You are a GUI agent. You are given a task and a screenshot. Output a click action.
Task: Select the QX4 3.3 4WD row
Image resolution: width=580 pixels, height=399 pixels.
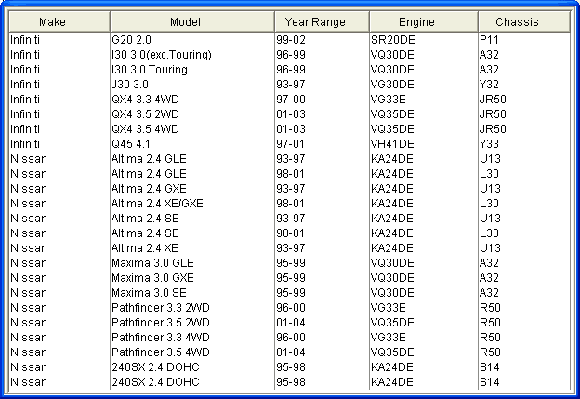tap(290, 100)
